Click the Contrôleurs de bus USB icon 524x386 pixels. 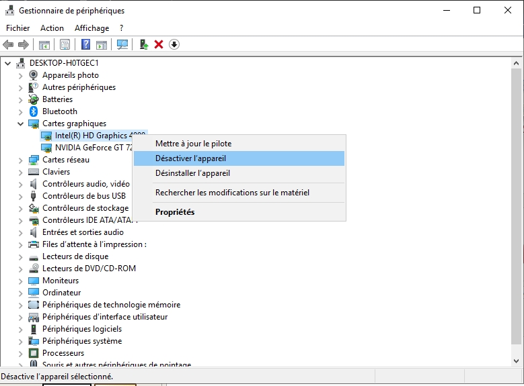[x=34, y=196]
